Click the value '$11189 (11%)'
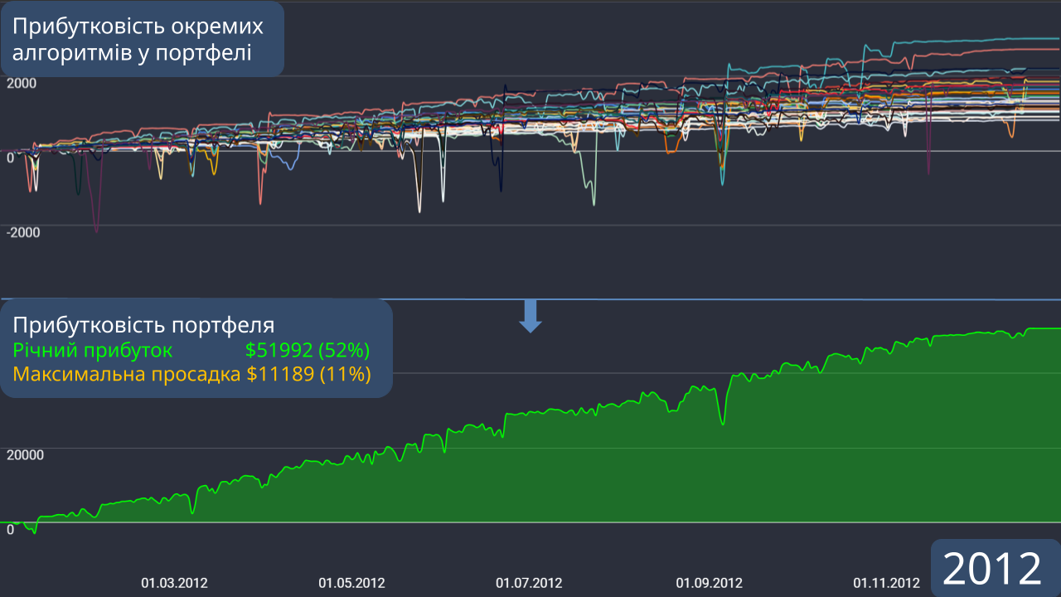The height and width of the screenshot is (597, 1061). pyautogui.click(x=308, y=374)
